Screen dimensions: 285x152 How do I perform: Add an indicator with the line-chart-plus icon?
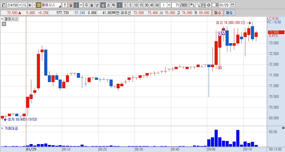click(x=198, y=5)
